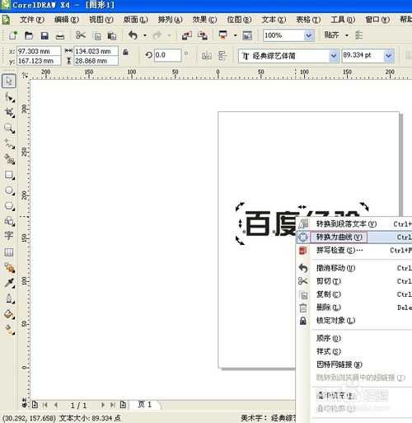Click the Export toolbar icon
The height and width of the screenshot is (423, 412).
point(203,35)
